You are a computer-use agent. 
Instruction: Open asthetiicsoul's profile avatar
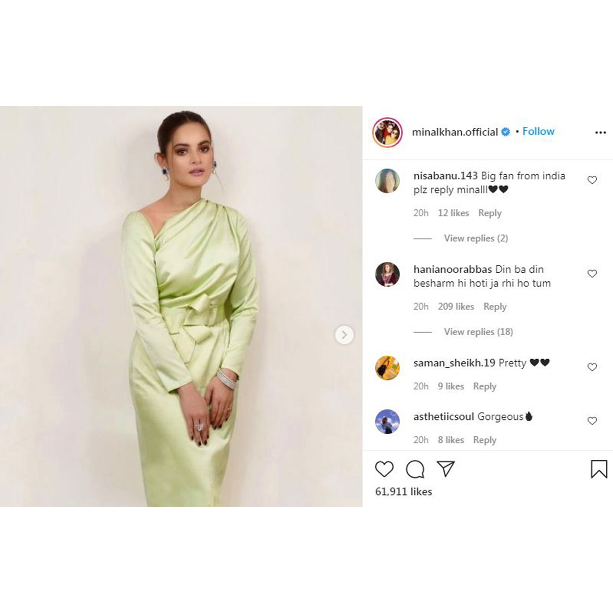(x=387, y=422)
